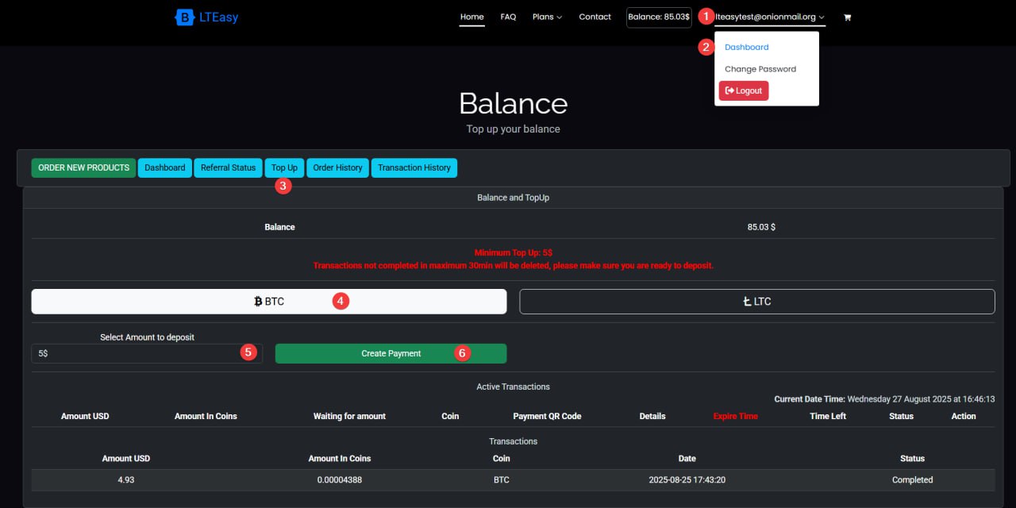Screen dimensions: 1016x508
Task: Click the LTEasy logo icon
Action: (x=184, y=17)
